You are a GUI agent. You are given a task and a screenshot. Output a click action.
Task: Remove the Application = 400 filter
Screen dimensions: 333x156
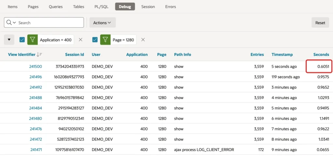(81, 40)
